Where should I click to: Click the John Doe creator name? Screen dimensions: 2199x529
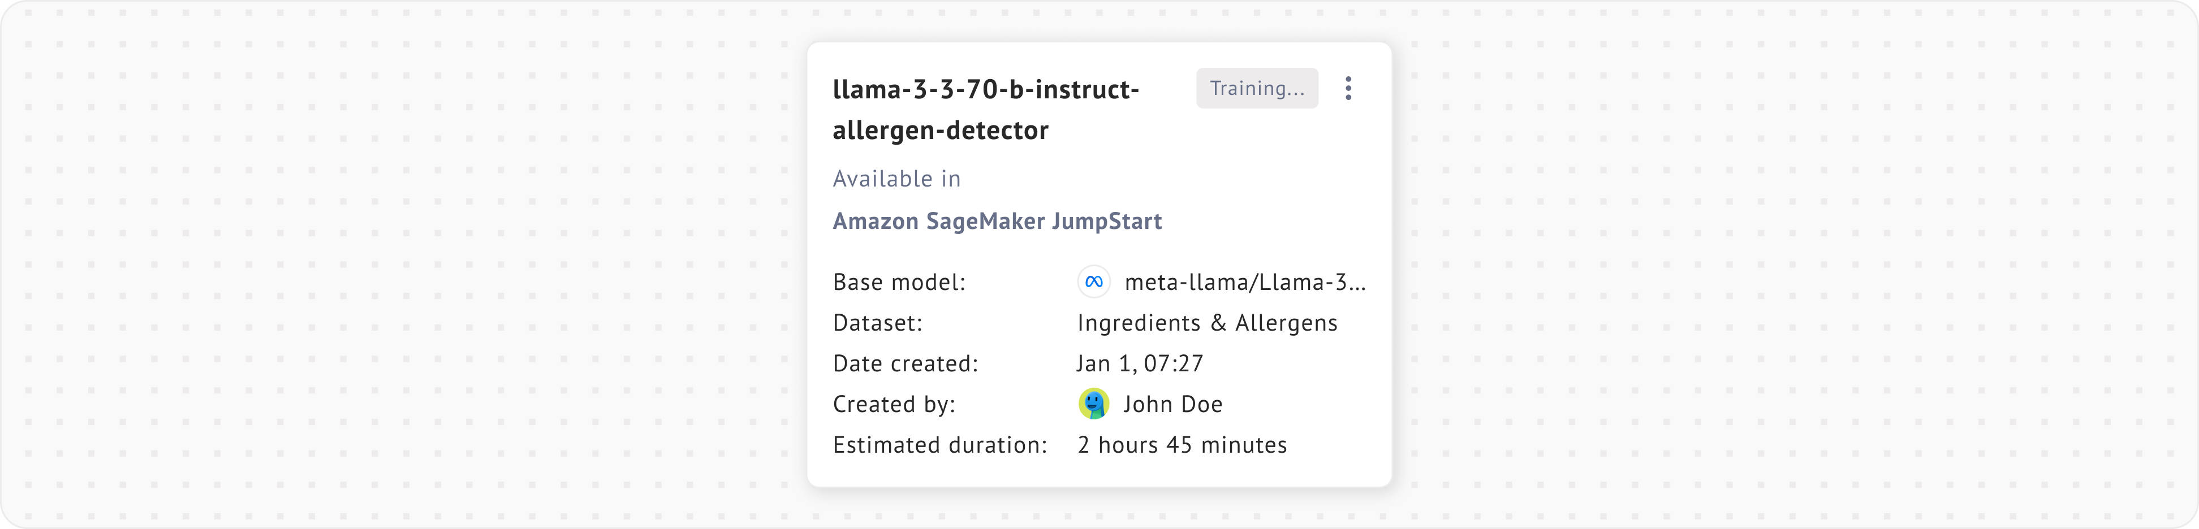[1173, 405]
